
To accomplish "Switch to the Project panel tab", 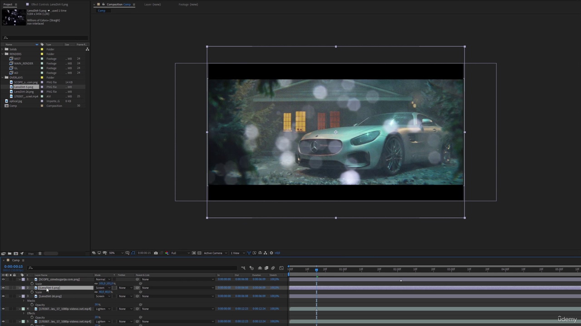I will coord(8,5).
